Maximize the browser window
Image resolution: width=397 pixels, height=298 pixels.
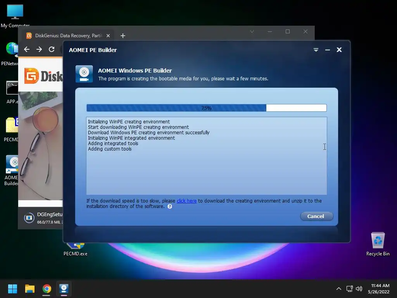pyautogui.click(x=288, y=31)
